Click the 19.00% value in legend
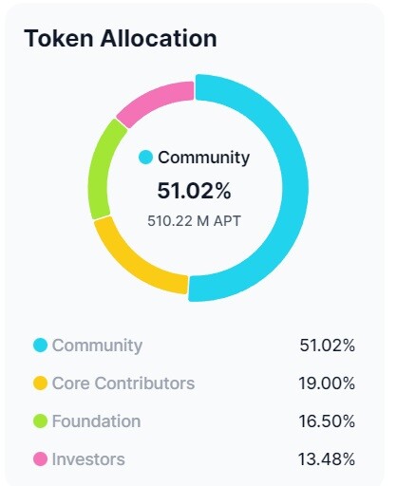 327,383
